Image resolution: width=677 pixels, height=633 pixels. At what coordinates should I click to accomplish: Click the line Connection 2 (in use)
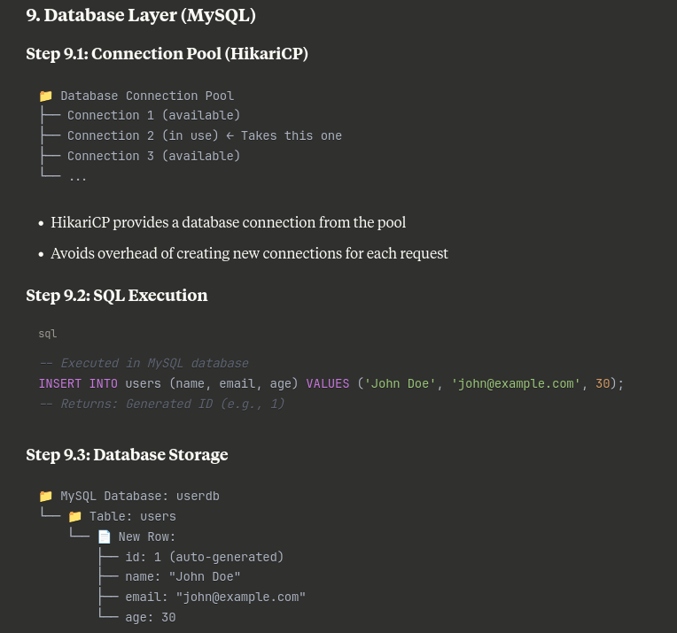pyautogui.click(x=143, y=135)
